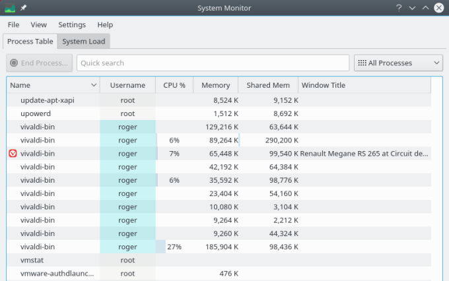Image resolution: width=449 pixels, height=281 pixels.
Task: Select vivaldi-bin row using 23,404 K memory
Action: (219, 193)
